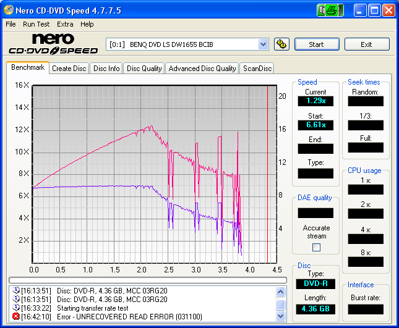Click the Start button
Image resolution: width=399 pixels, height=328 pixels.
pos(317,44)
